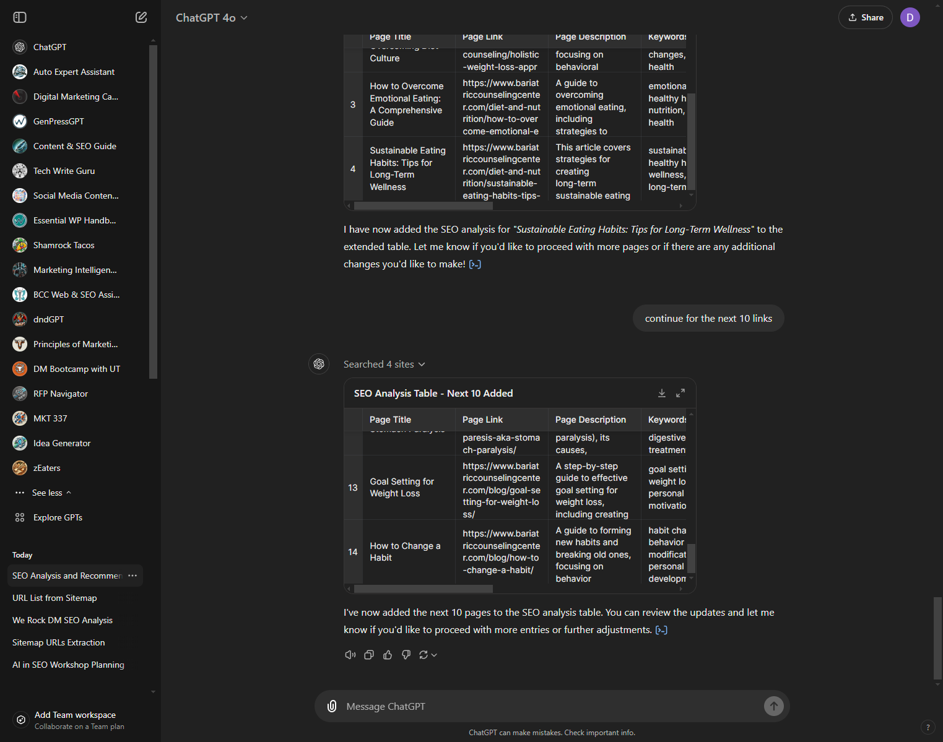
Task: Click the Share button
Action: [x=865, y=17]
